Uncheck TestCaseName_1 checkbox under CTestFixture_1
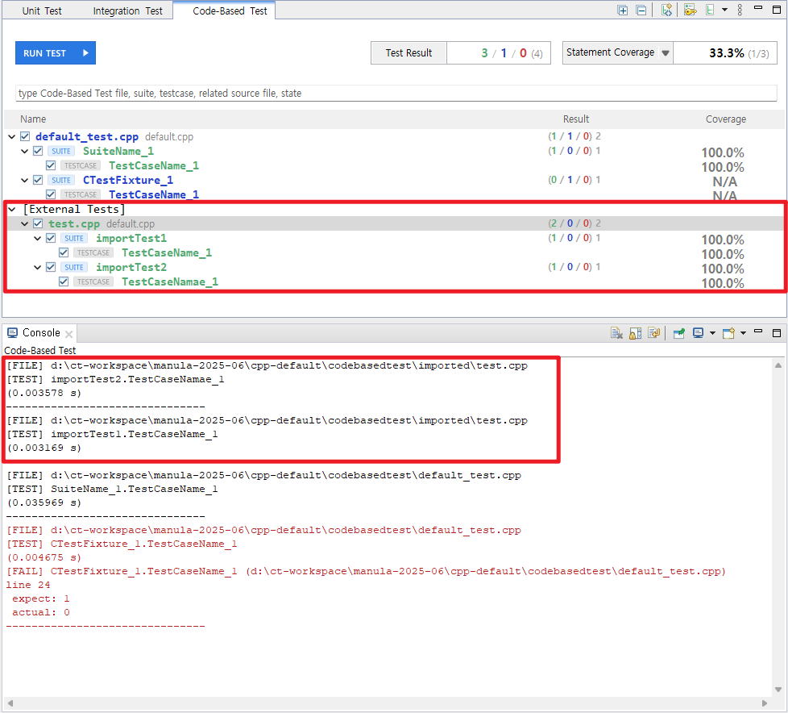 click(x=51, y=194)
